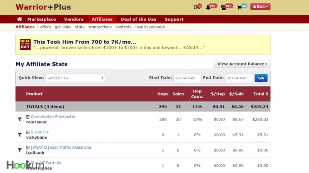The image size is (309, 173).
Task: Go to the get links submenu
Action: pyautogui.click(x=63, y=27)
